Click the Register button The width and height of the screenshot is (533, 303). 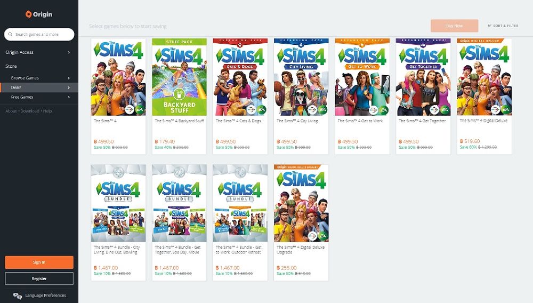tap(39, 278)
